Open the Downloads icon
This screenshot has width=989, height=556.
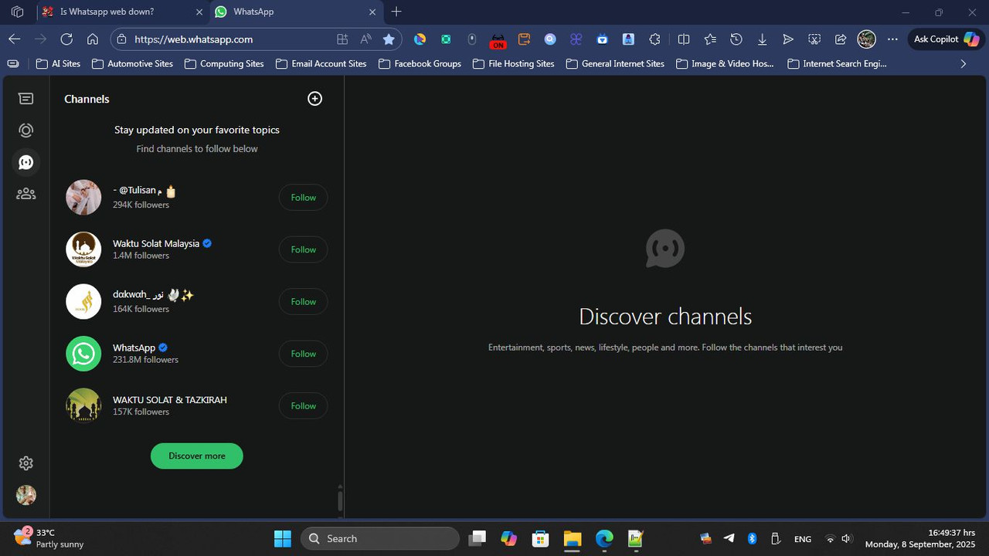(x=762, y=39)
